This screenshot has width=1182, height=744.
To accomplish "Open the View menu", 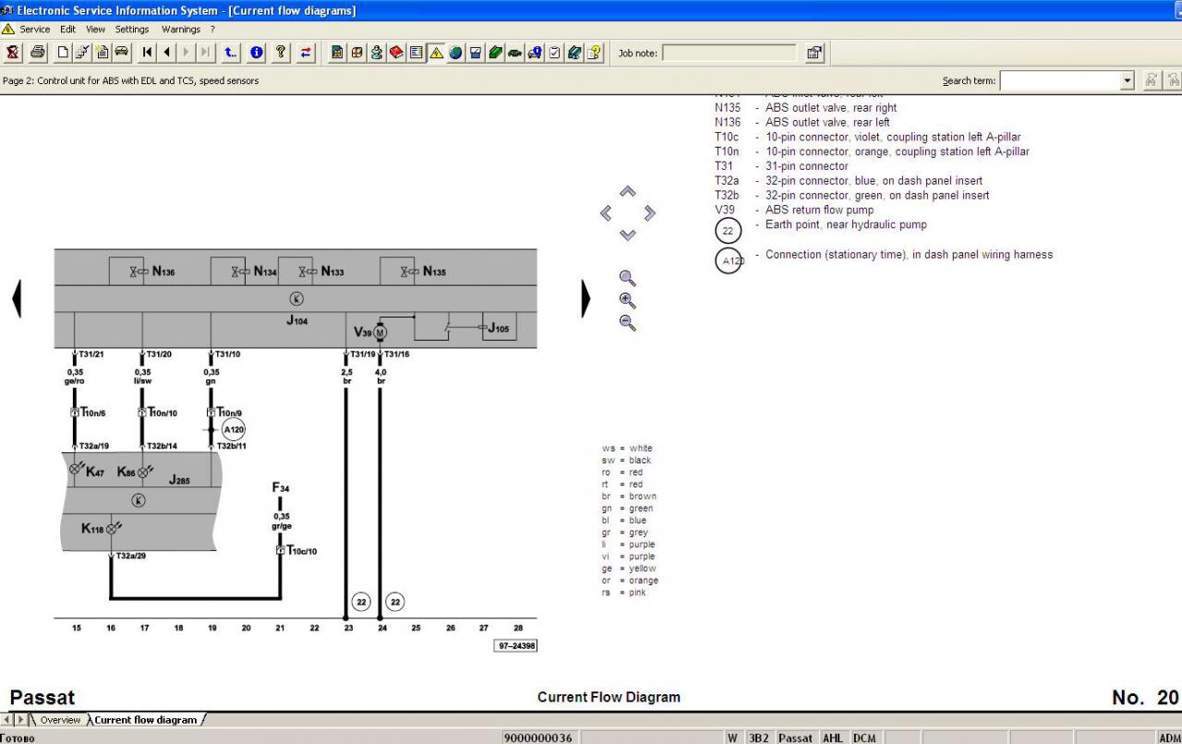I will point(96,29).
